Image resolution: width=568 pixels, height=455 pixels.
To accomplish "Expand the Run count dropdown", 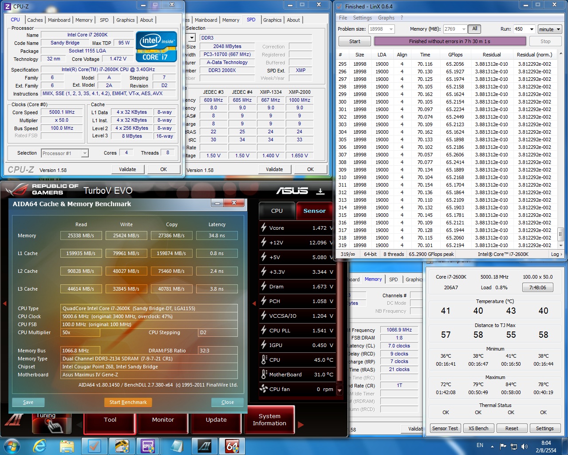I will click(531, 29).
